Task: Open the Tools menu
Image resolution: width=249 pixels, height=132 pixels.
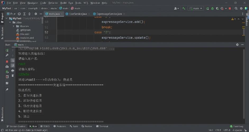Action: click(x=78, y=3)
